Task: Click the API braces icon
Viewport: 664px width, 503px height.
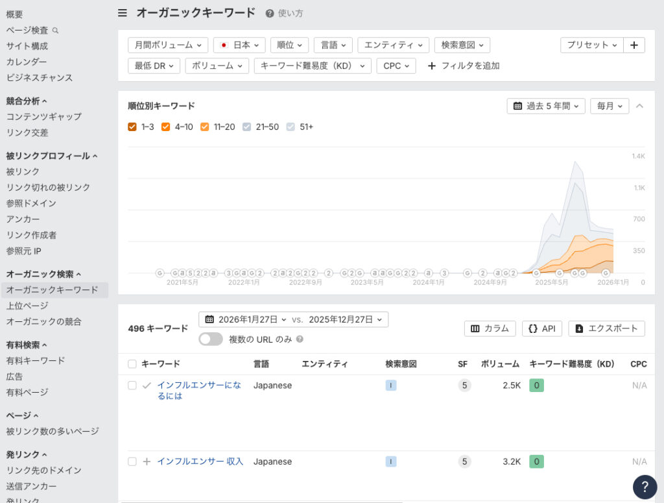Action: (x=534, y=328)
